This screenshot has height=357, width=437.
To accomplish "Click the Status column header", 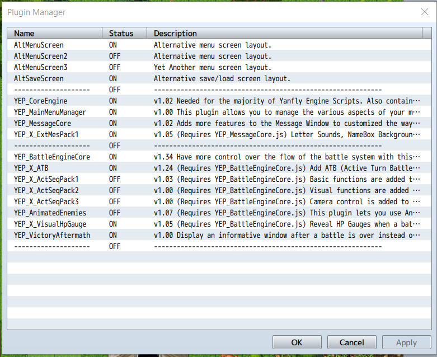I will (x=124, y=33).
